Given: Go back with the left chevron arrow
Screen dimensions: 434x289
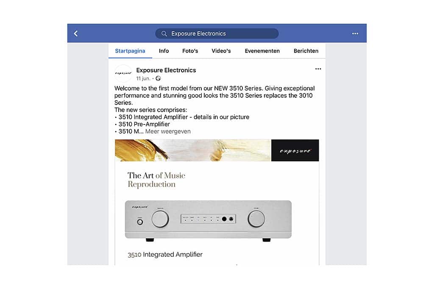Looking at the screenshot, I should [x=76, y=33].
